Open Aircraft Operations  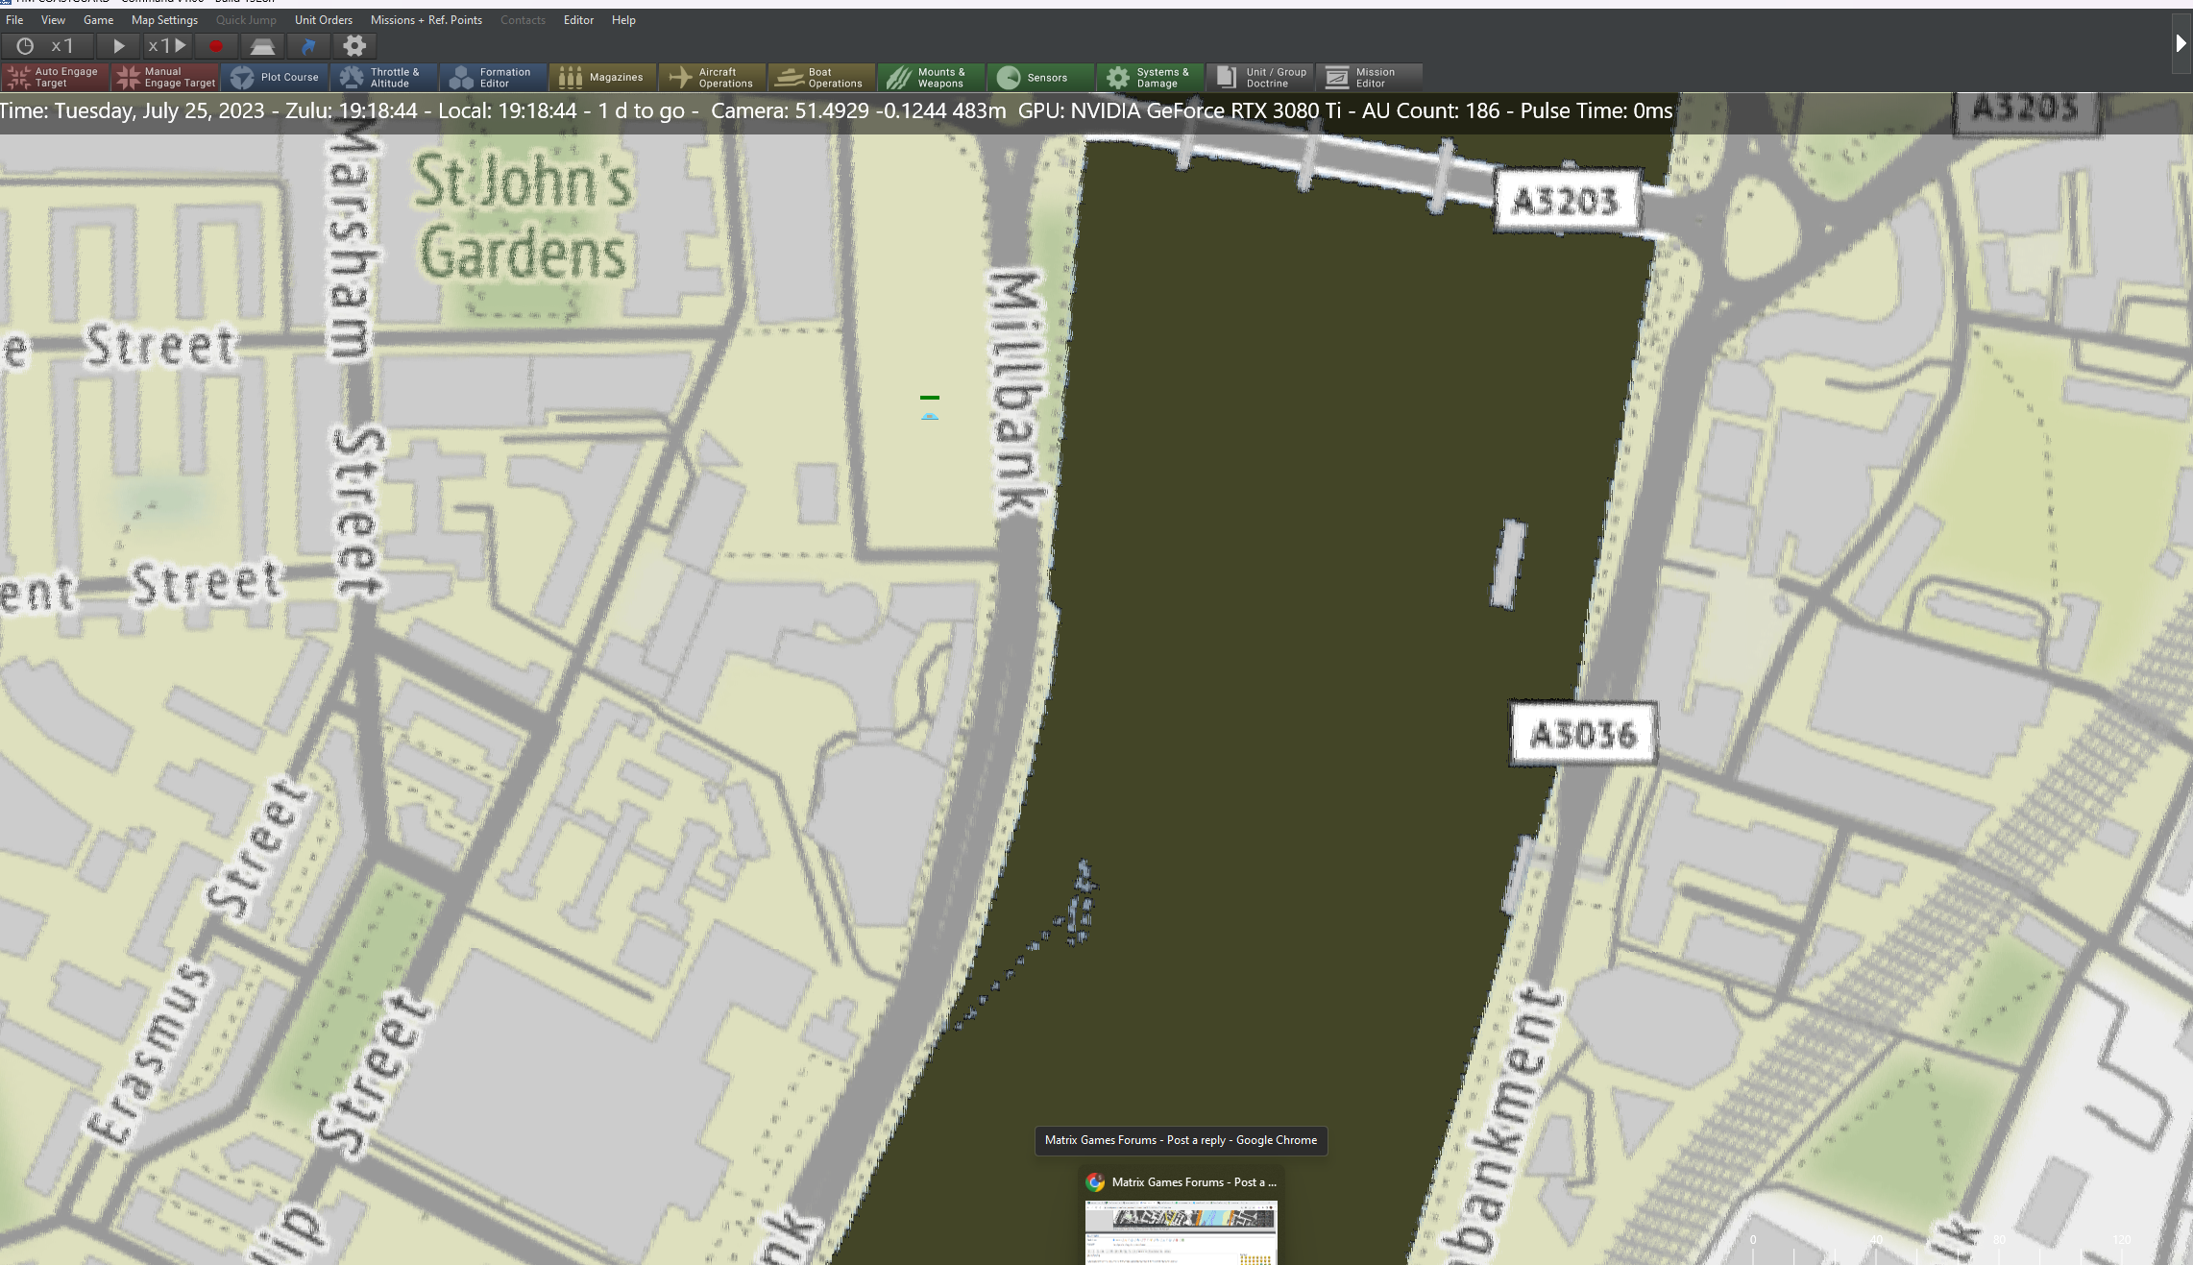pyautogui.click(x=712, y=78)
